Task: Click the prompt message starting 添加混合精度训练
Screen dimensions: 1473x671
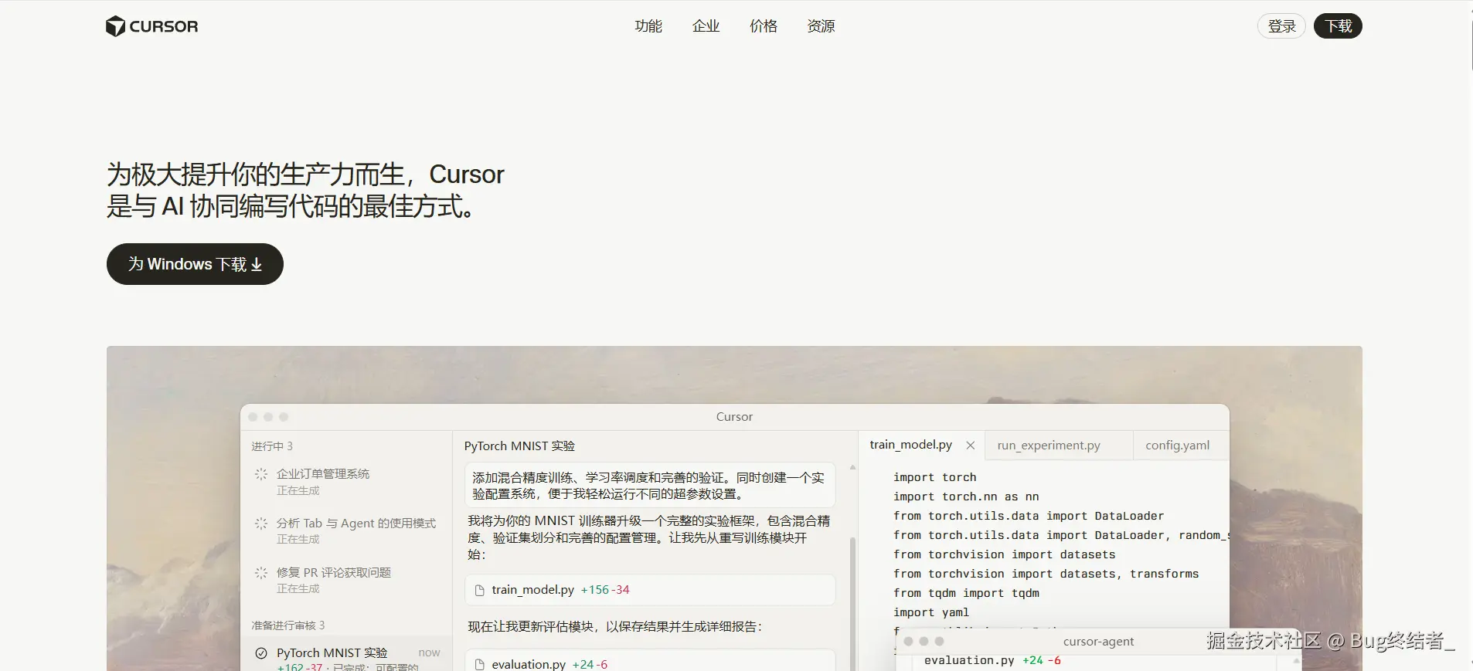Action: [x=650, y=486]
